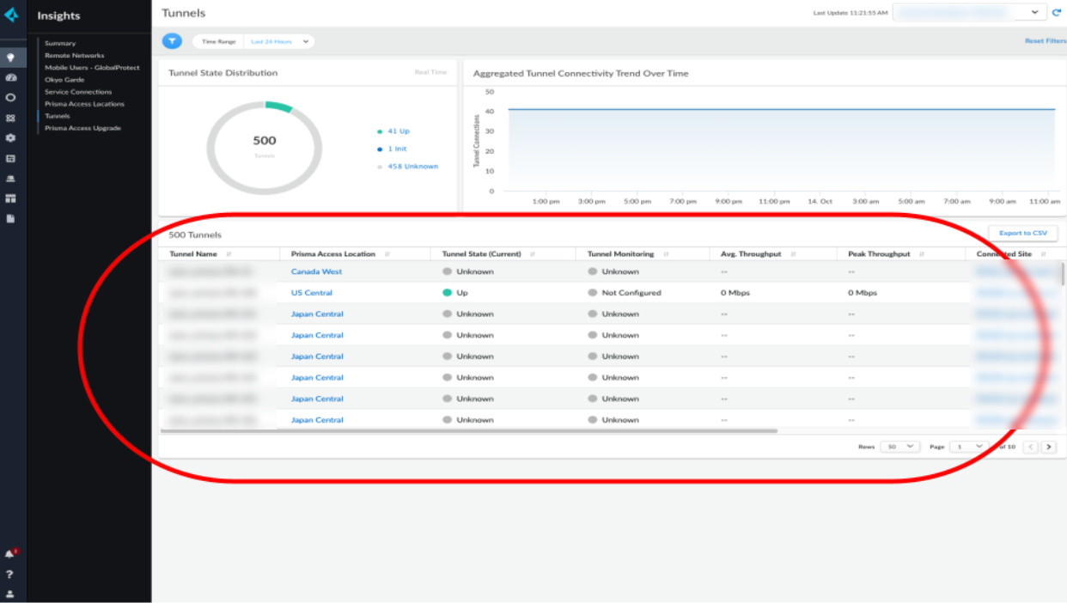The width and height of the screenshot is (1067, 603).
Task: Open Remote Networks in Insights menu
Action: click(x=75, y=55)
